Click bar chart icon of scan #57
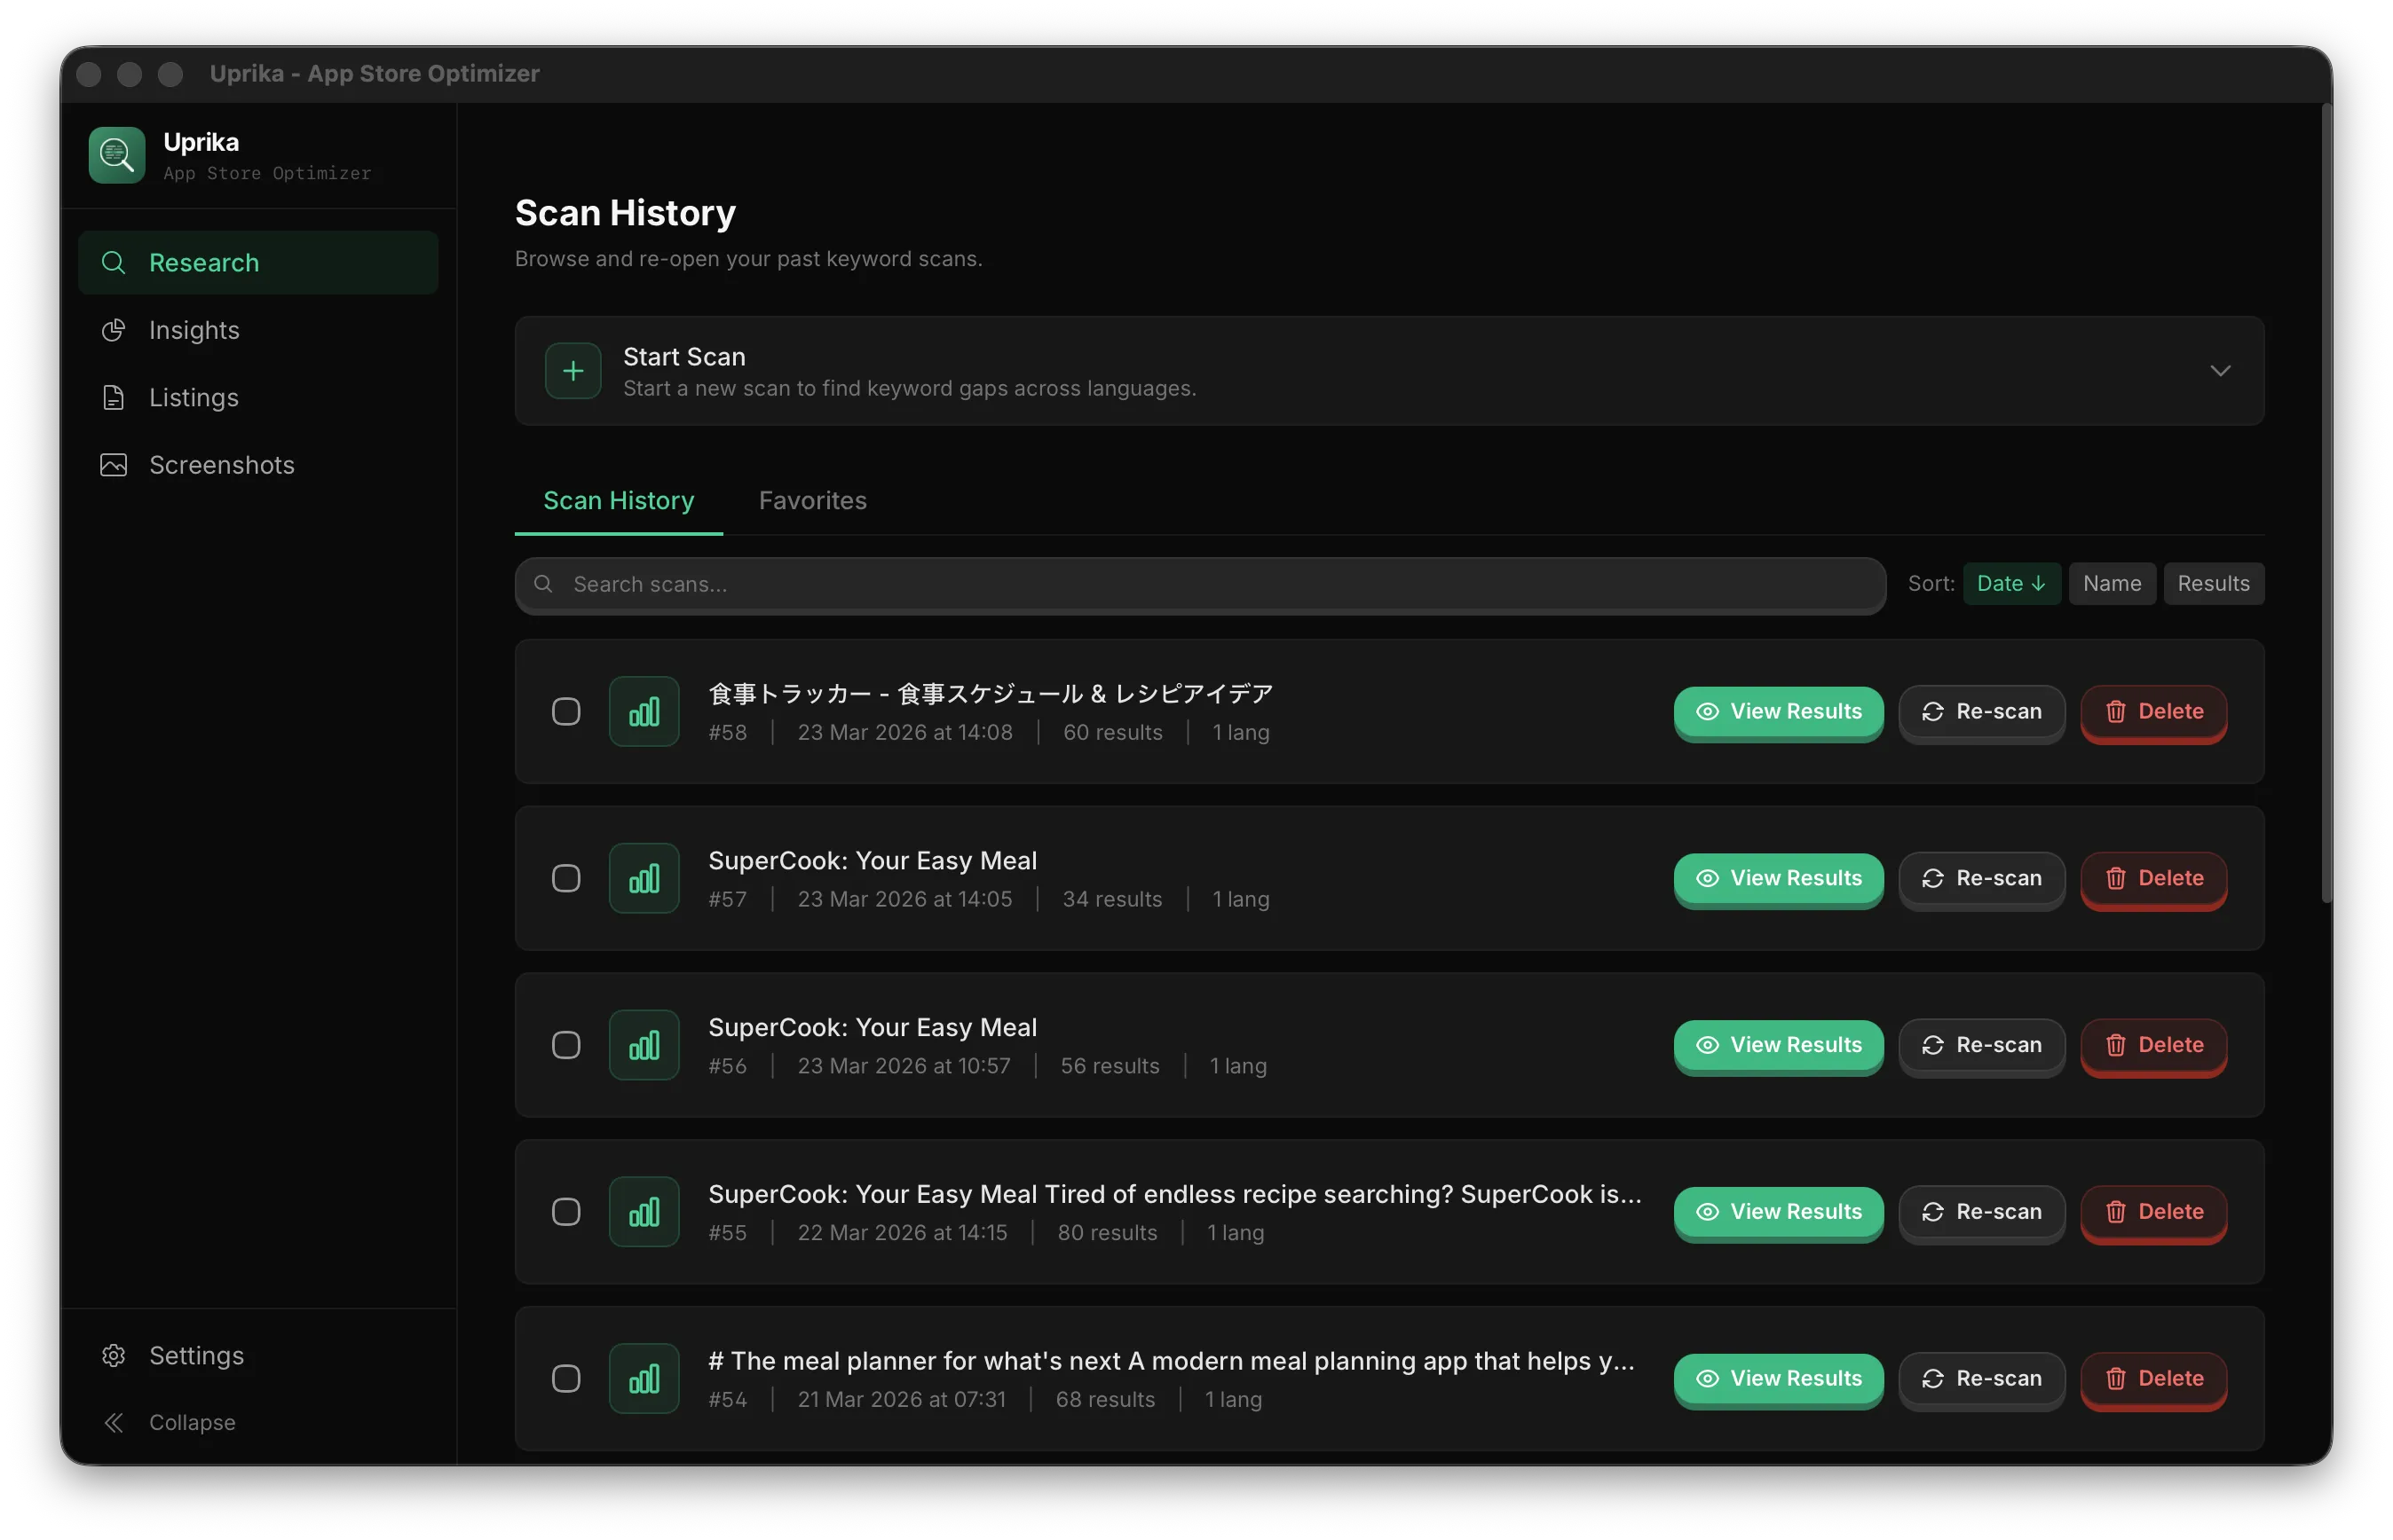The width and height of the screenshot is (2393, 1540). 644,878
